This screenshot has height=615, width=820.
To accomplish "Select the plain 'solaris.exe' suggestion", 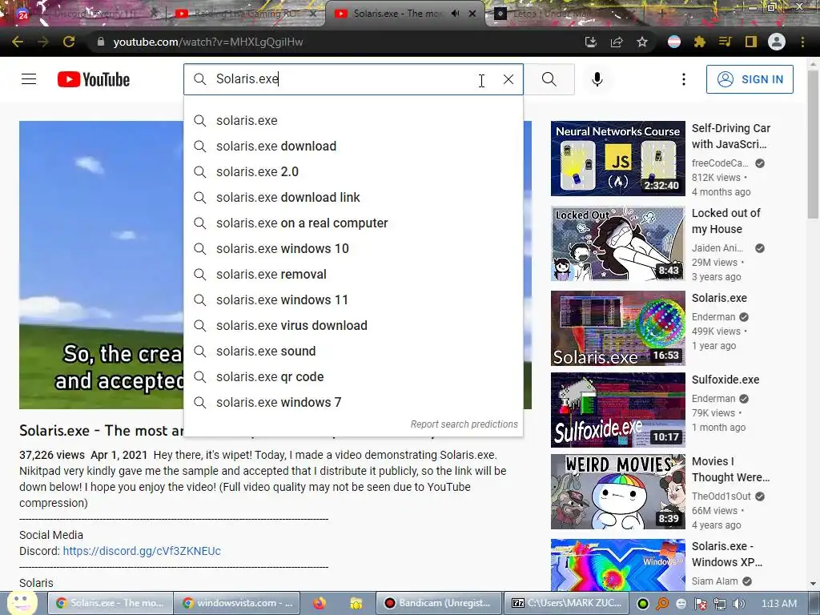I will (x=353, y=120).
